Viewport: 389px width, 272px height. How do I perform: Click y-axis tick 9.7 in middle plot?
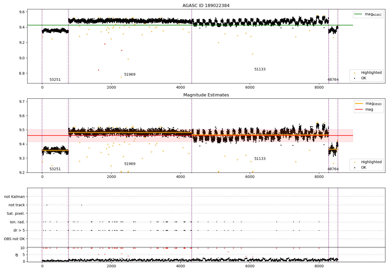click(22, 102)
